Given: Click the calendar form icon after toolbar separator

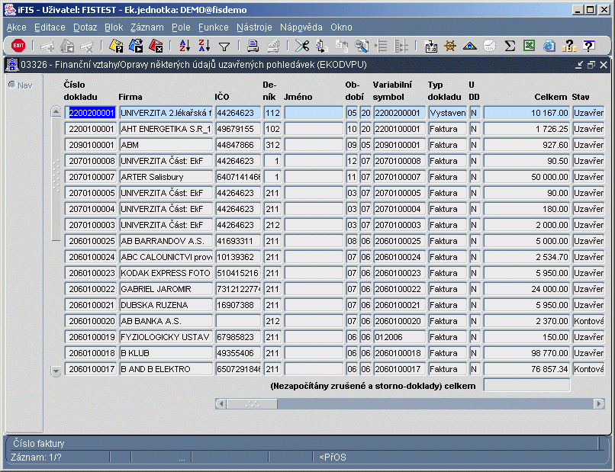Looking at the screenshot, I should click(430, 46).
